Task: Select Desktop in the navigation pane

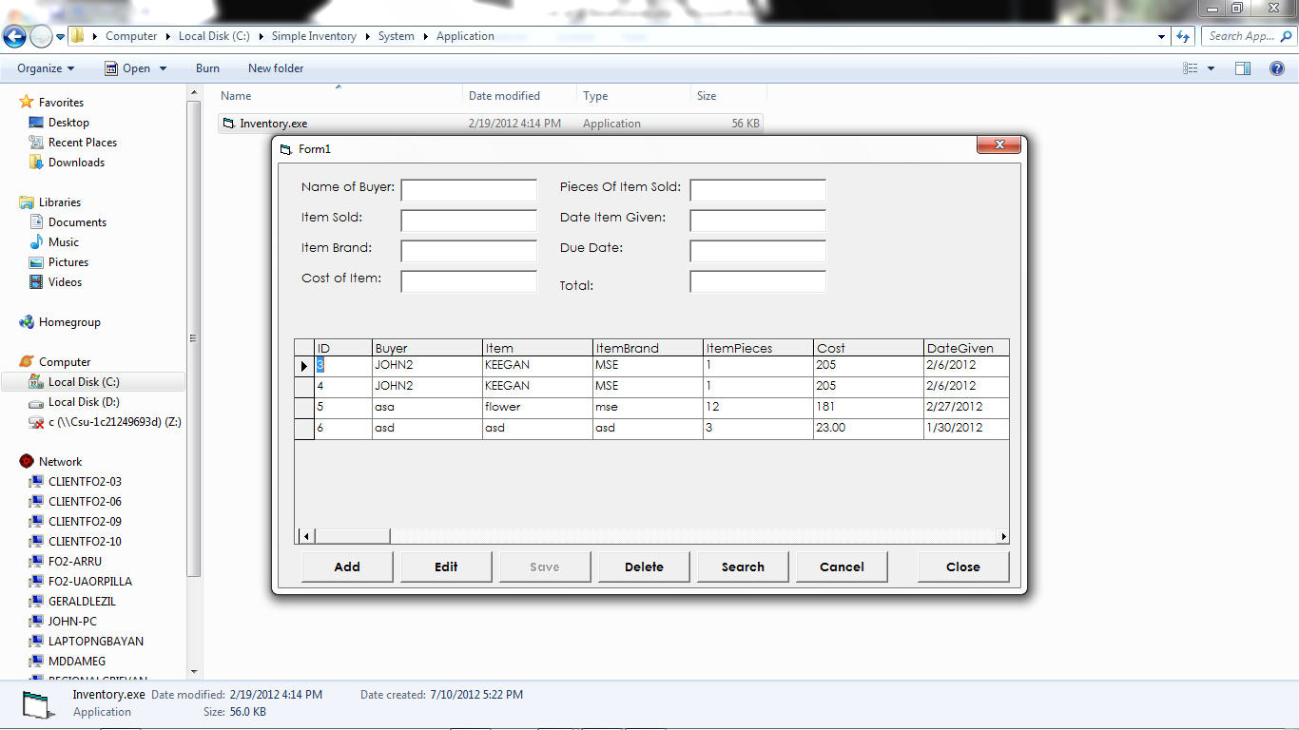Action: [68, 123]
